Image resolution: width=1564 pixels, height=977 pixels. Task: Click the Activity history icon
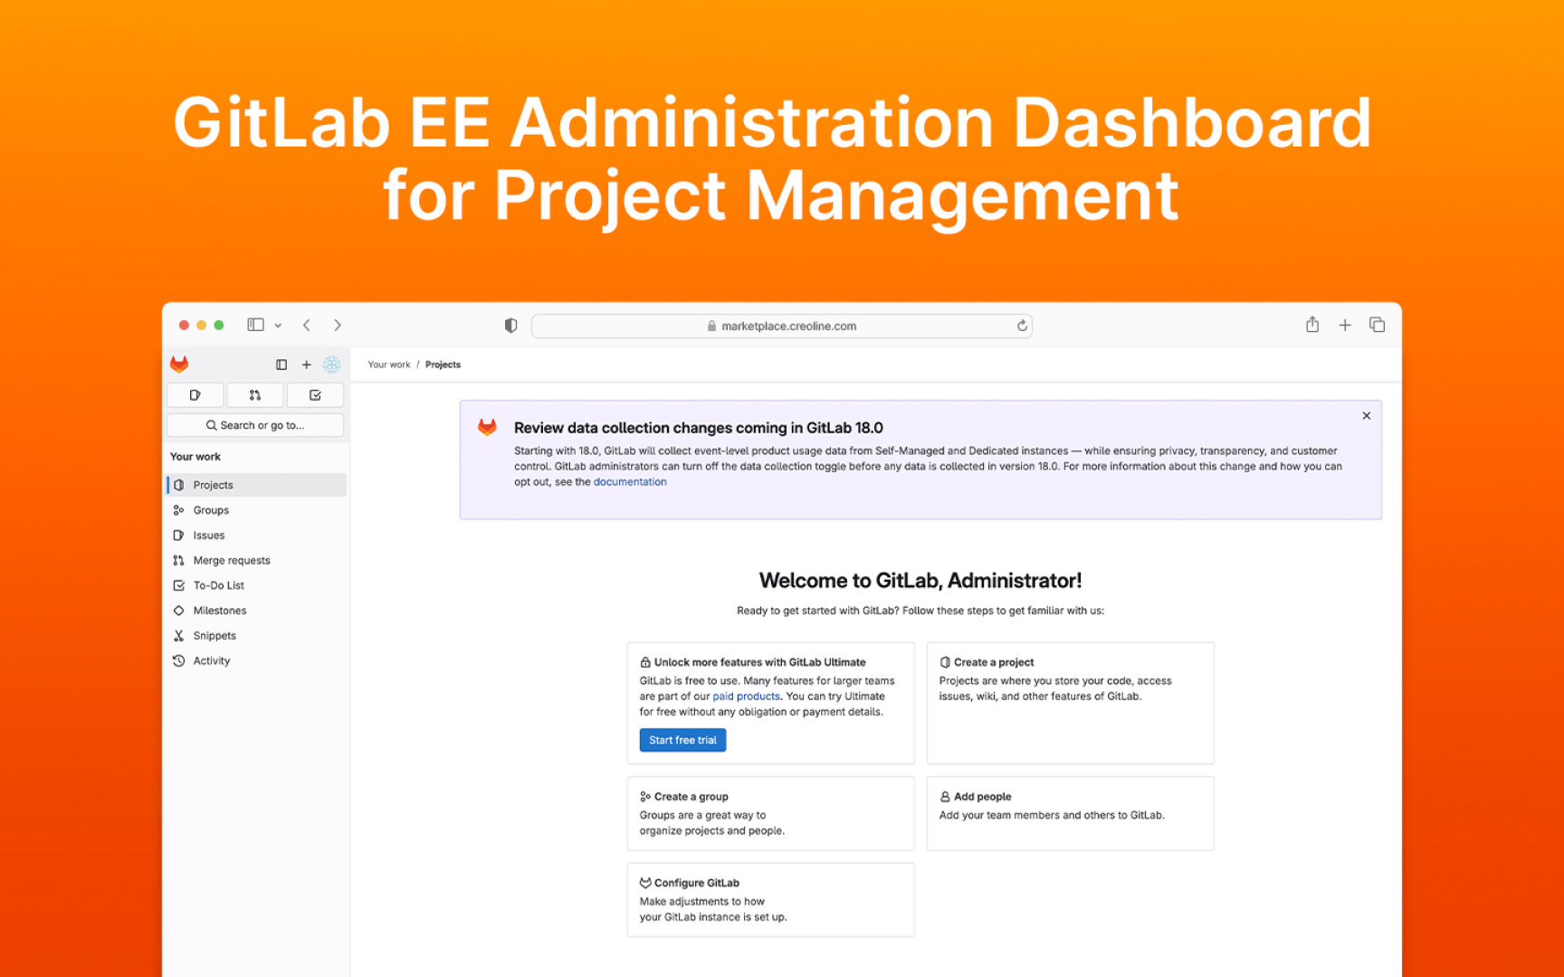[x=179, y=661]
